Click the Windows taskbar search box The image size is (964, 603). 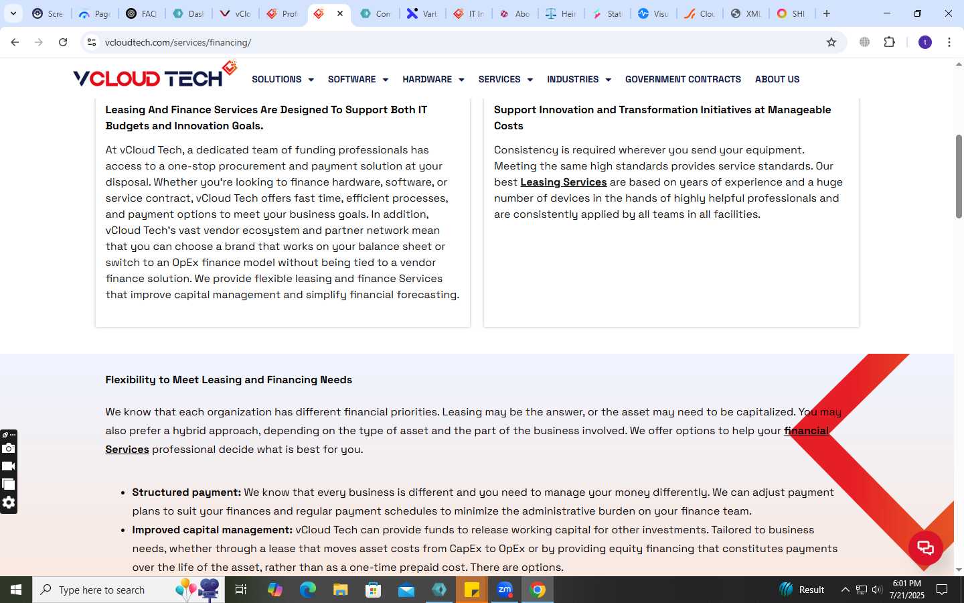pos(129,590)
